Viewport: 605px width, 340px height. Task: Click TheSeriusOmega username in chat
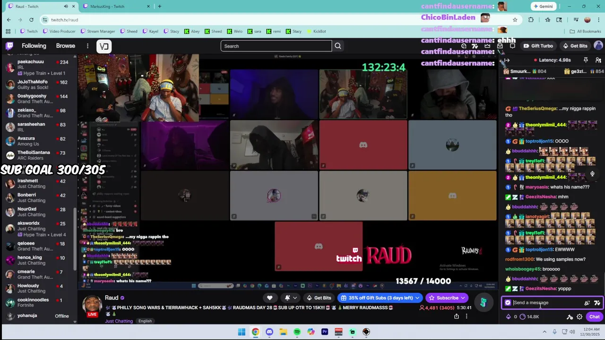tap(538, 109)
